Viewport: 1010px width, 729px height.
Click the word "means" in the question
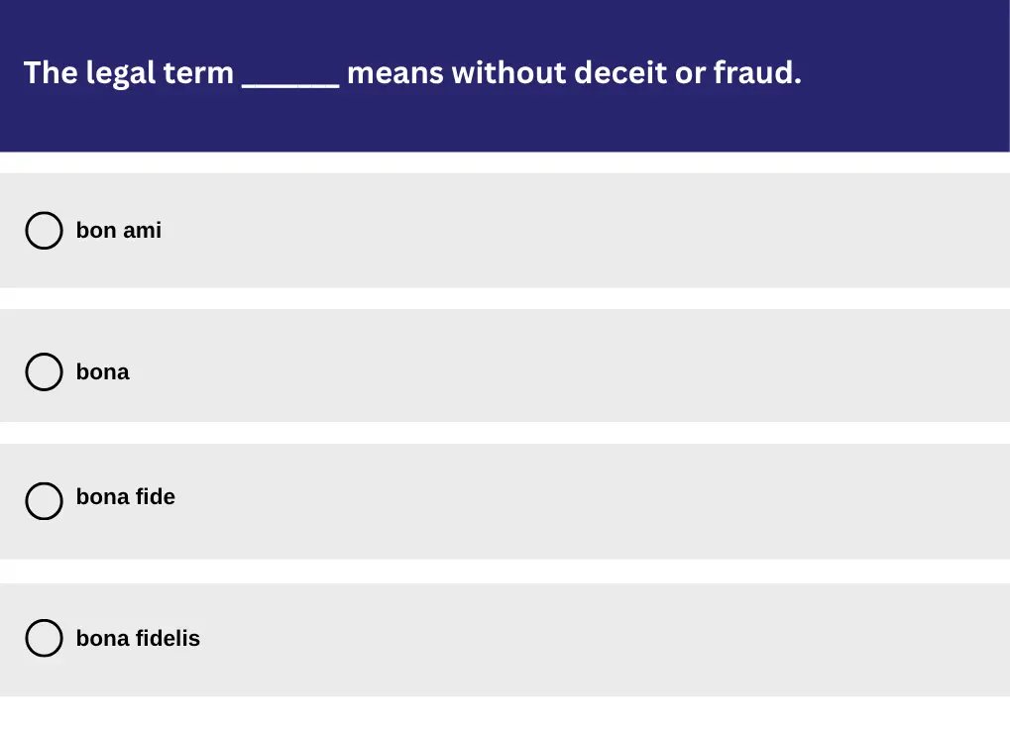click(395, 73)
